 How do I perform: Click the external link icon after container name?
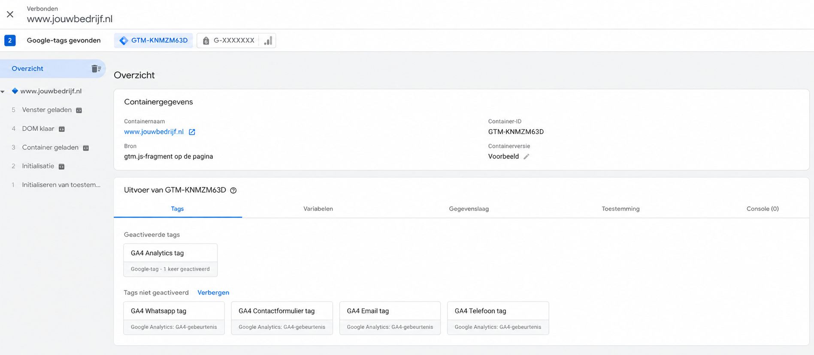coord(192,132)
